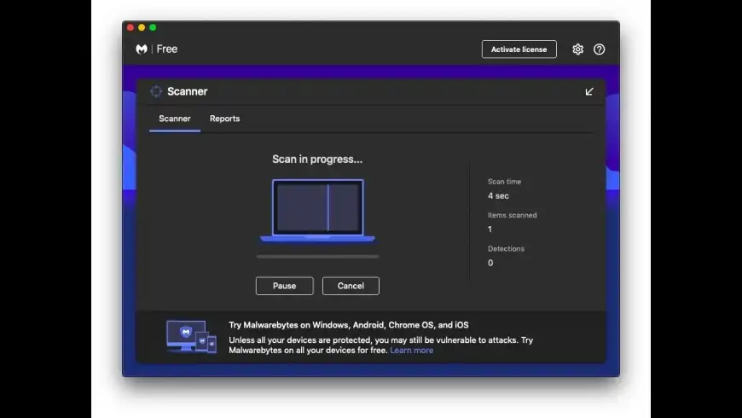
Task: Open help via question mark icon
Action: 599,49
